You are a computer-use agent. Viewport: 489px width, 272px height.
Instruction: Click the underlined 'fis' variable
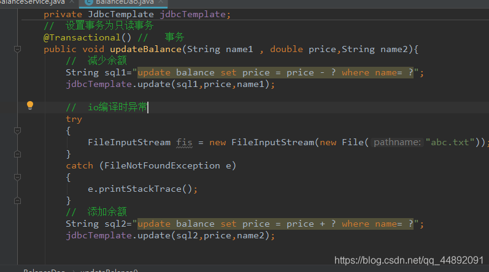[x=184, y=143]
